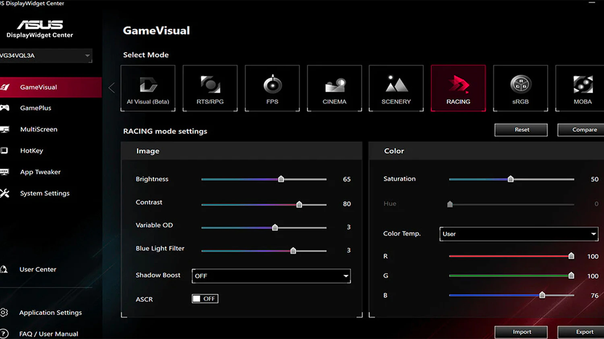Click the Saturation slider handle
The image size is (604, 339).
[511, 179]
